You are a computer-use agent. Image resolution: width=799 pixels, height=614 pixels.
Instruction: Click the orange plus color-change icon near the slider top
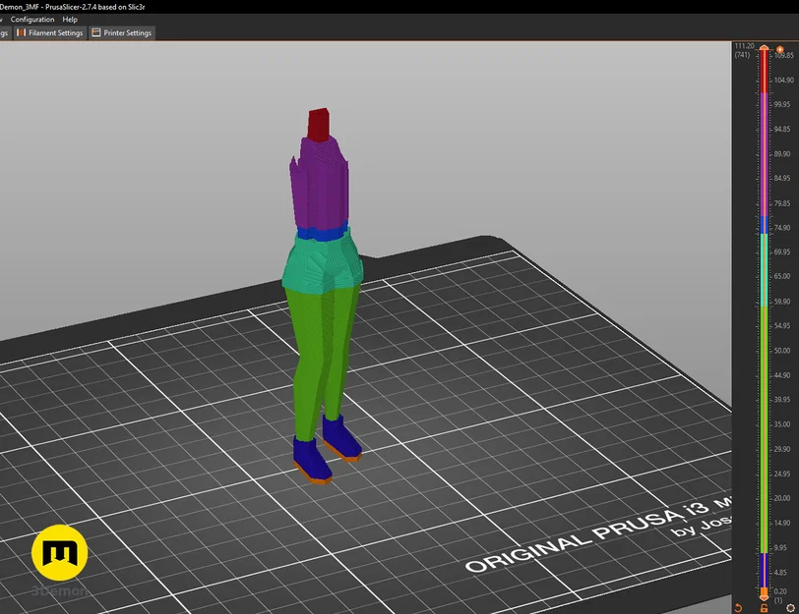[x=779, y=49]
